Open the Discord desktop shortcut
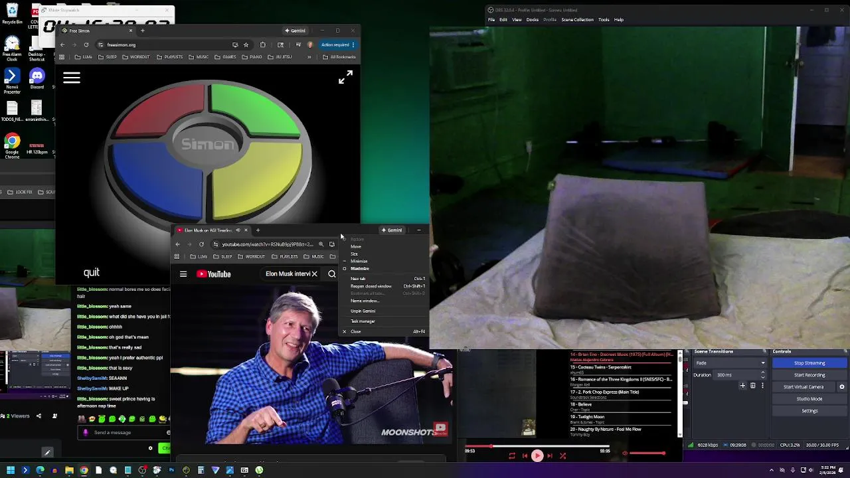The image size is (850, 478). tap(37, 79)
